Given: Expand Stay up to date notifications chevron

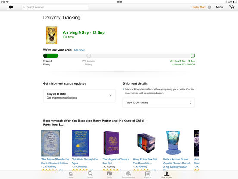Looking at the screenshot, I should 110,96.
